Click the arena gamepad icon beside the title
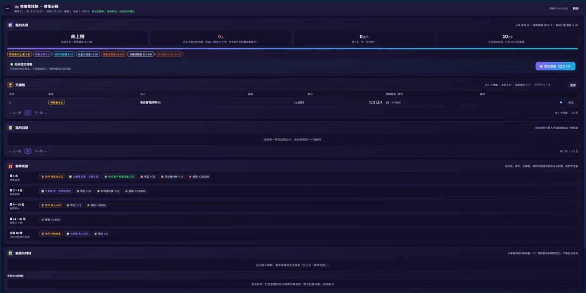Image resolution: width=586 pixels, height=293 pixels. tap(16, 6)
